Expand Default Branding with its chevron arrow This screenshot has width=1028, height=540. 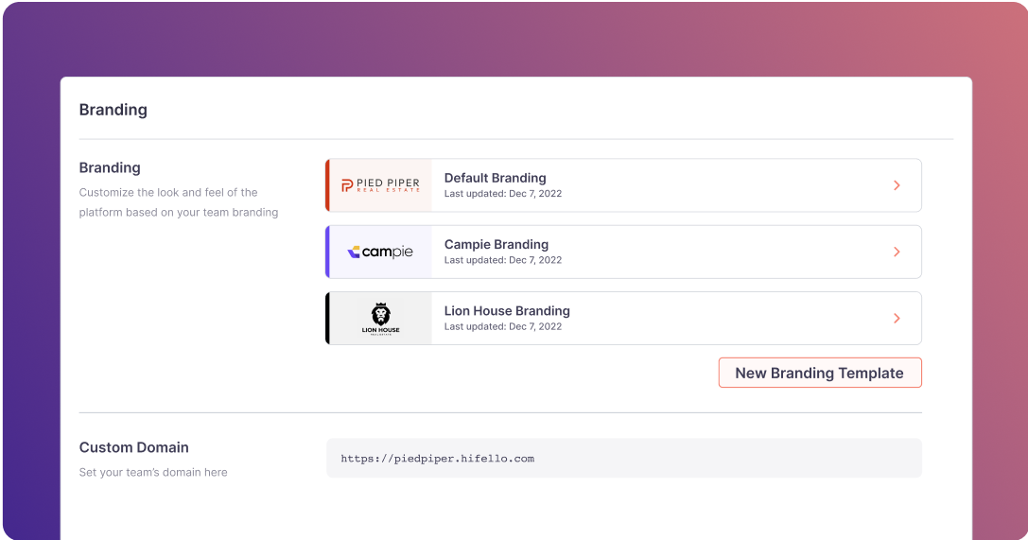[897, 185]
